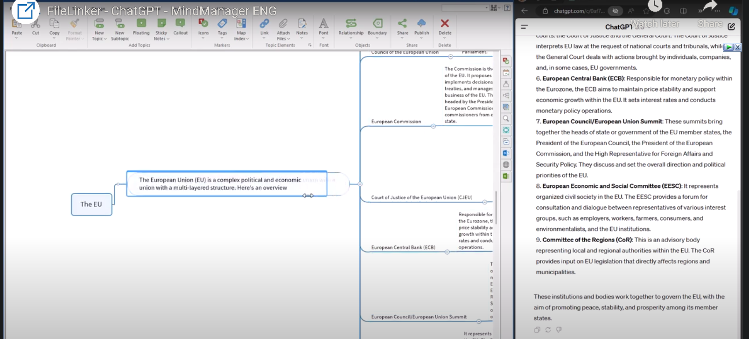
Task: Click the tracking prevention eye icon
Action: (616, 11)
